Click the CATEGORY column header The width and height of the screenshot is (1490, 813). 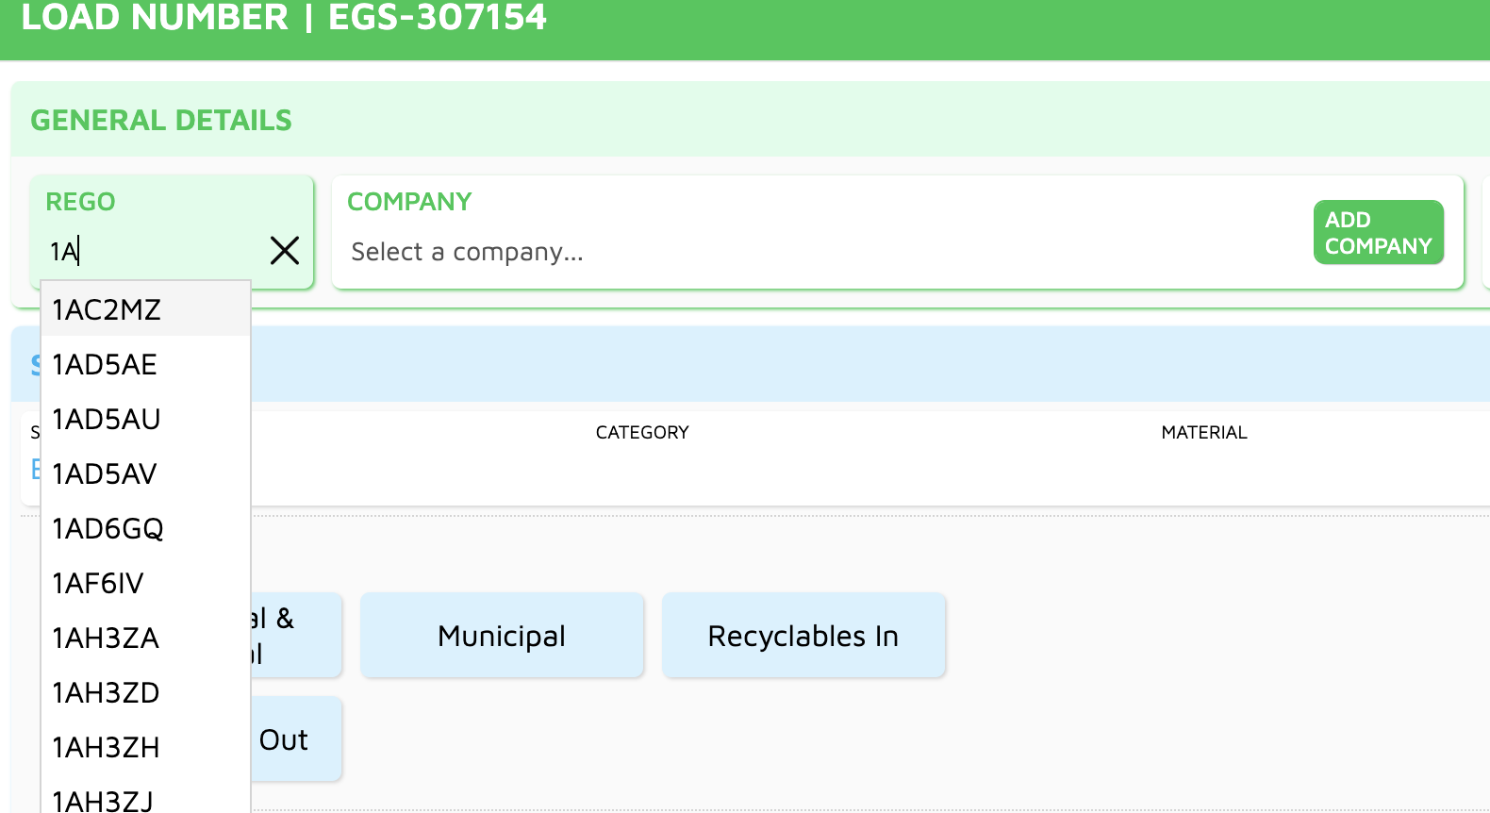(642, 432)
